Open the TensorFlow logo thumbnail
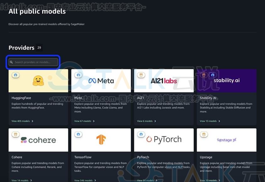Viewport: 265px width, 182px height. [x=101, y=140]
